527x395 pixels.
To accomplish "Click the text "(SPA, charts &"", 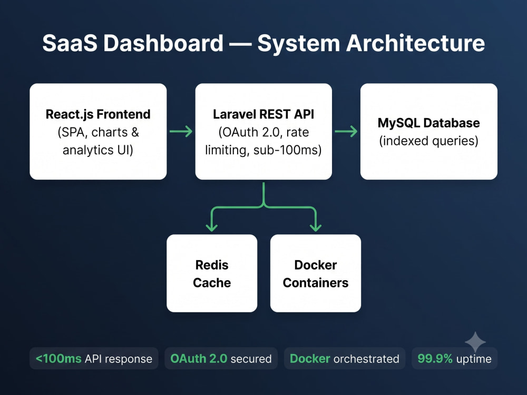I will coord(98,132).
